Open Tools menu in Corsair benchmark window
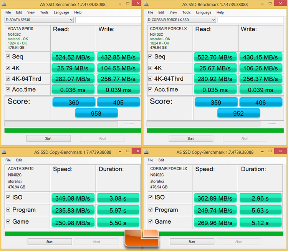288x251 pixels. [x=186, y=12]
